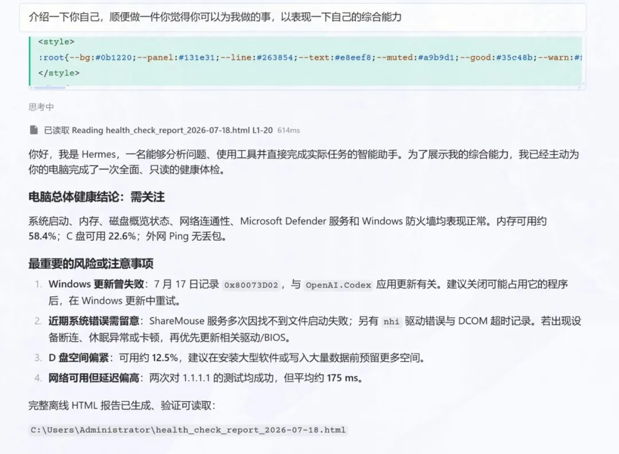Image resolution: width=619 pixels, height=454 pixels.
Task: Click the inline code nhi
Action: click(391, 322)
